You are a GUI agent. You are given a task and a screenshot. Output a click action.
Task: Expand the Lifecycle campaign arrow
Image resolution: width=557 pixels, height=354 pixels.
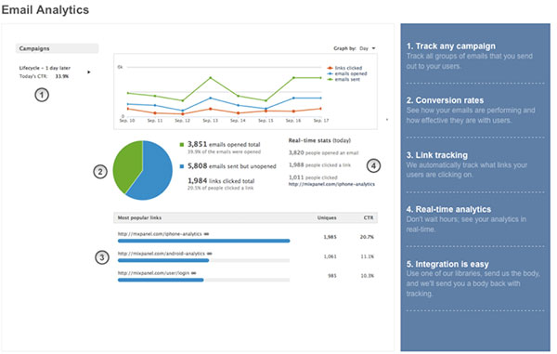point(89,72)
